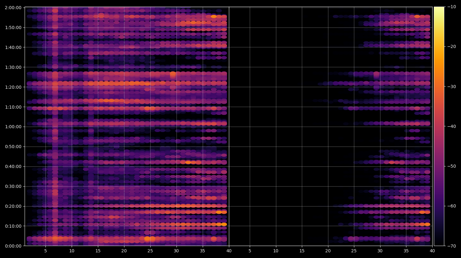Click the −40 colorbar tick label
This screenshot has height=258, width=461.
click(452, 126)
